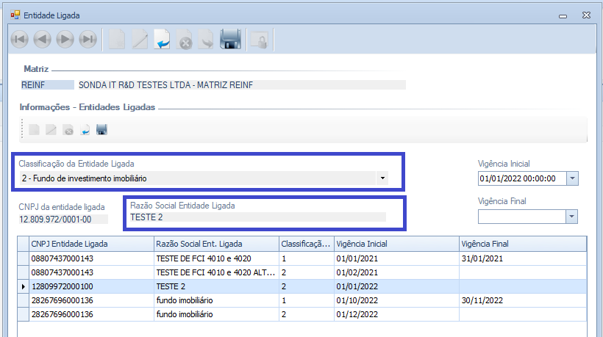Expand the Vigência Final date dropdown
Viewport: 603px width, 337px height.
571,216
